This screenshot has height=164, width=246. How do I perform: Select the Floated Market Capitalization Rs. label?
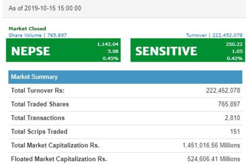pyautogui.click(x=59, y=159)
